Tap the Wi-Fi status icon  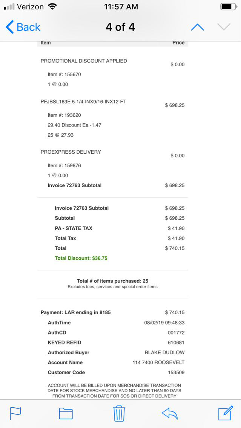(x=52, y=7)
